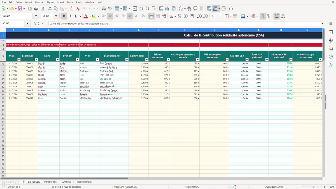Viewport: 336px width, 189px height.
Task: Click the zoom slider in status bar
Action: point(313,187)
